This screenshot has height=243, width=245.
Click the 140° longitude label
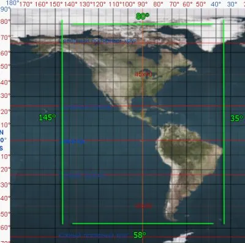coord(71,4)
